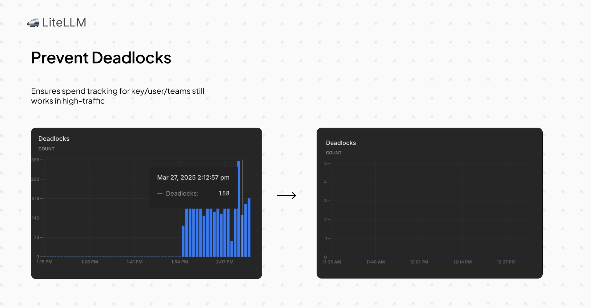Click the 158 deadlocks value in tooltip

(x=224, y=193)
